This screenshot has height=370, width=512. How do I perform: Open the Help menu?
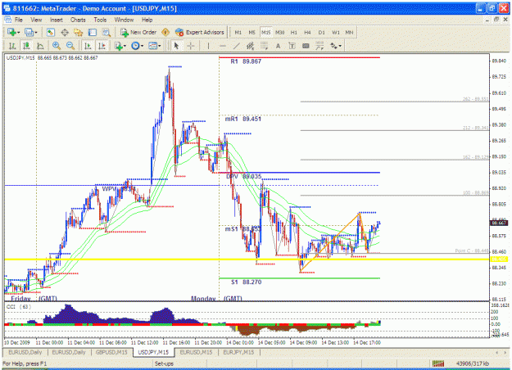pos(147,20)
